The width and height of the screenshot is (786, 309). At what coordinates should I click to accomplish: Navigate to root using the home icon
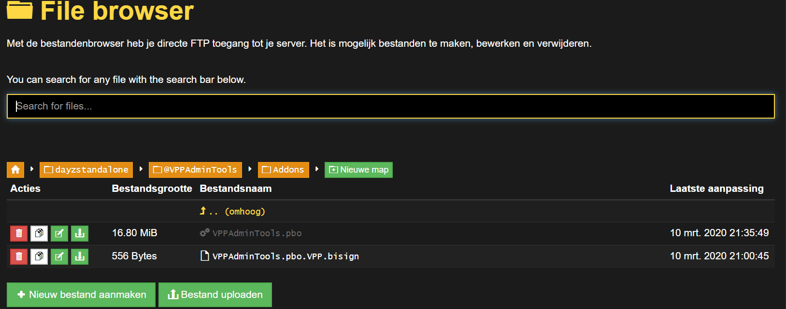15,170
